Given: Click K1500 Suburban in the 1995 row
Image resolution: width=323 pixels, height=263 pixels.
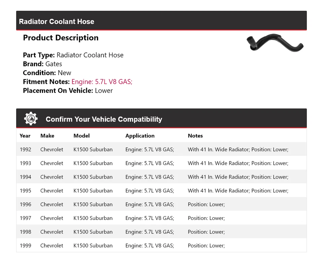Looking at the screenshot, I should 93,191.
